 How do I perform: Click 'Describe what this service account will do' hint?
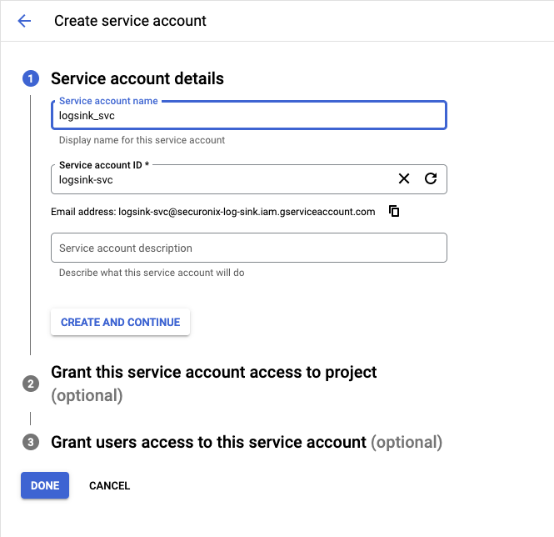152,273
